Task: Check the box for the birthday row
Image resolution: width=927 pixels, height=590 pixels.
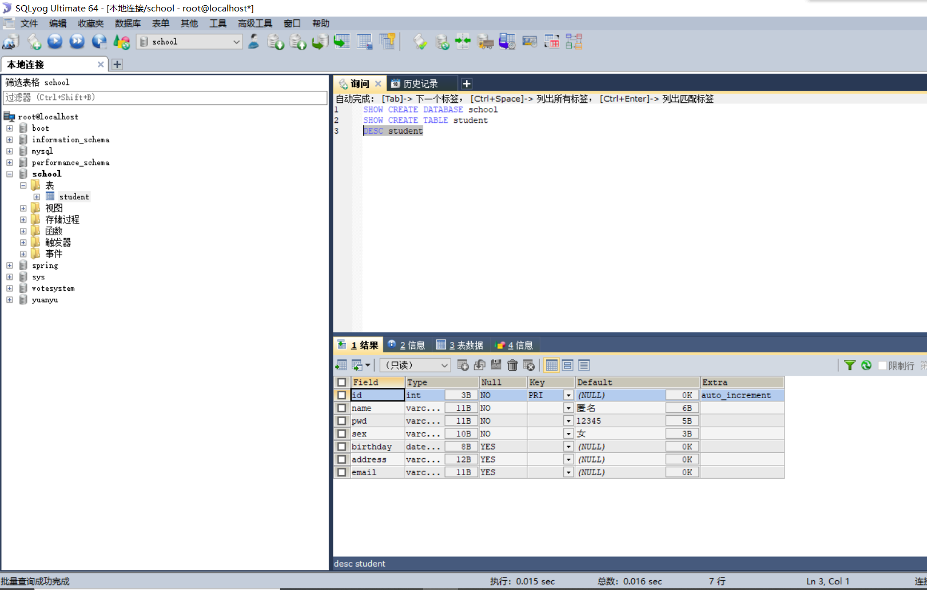Action: (341, 447)
